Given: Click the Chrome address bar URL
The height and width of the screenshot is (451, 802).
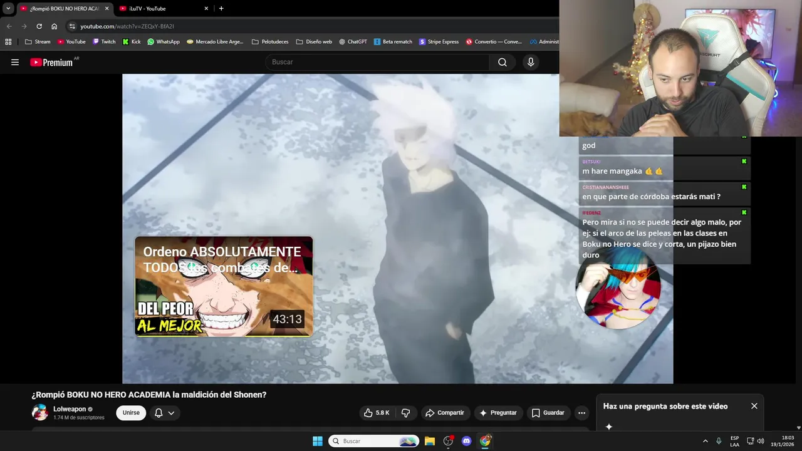Looking at the screenshot, I should click(127, 26).
